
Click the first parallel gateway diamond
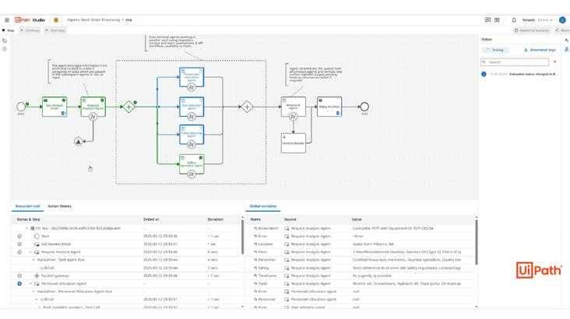click(x=128, y=107)
